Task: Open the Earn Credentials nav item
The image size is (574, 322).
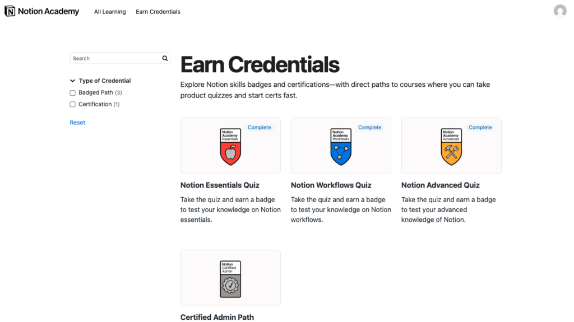Action: tap(158, 12)
